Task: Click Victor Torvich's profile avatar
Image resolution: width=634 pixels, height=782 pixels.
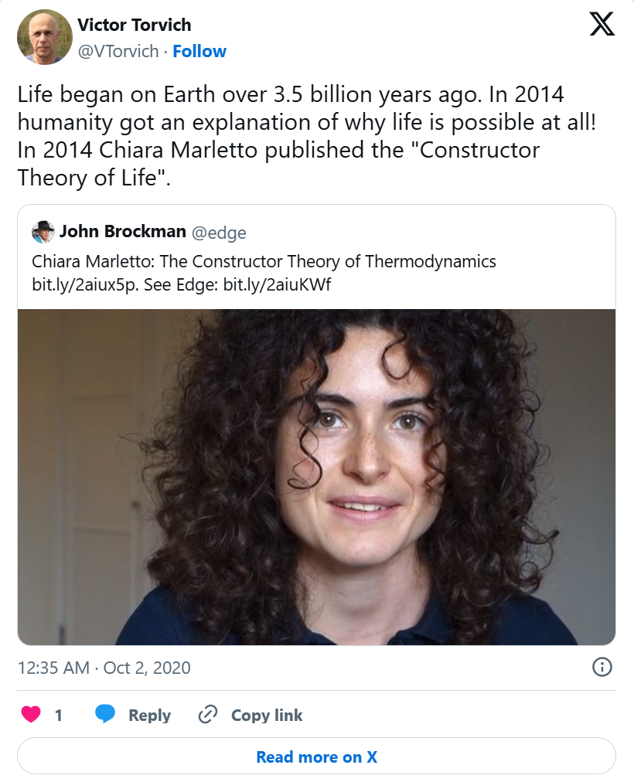Action: click(45, 36)
